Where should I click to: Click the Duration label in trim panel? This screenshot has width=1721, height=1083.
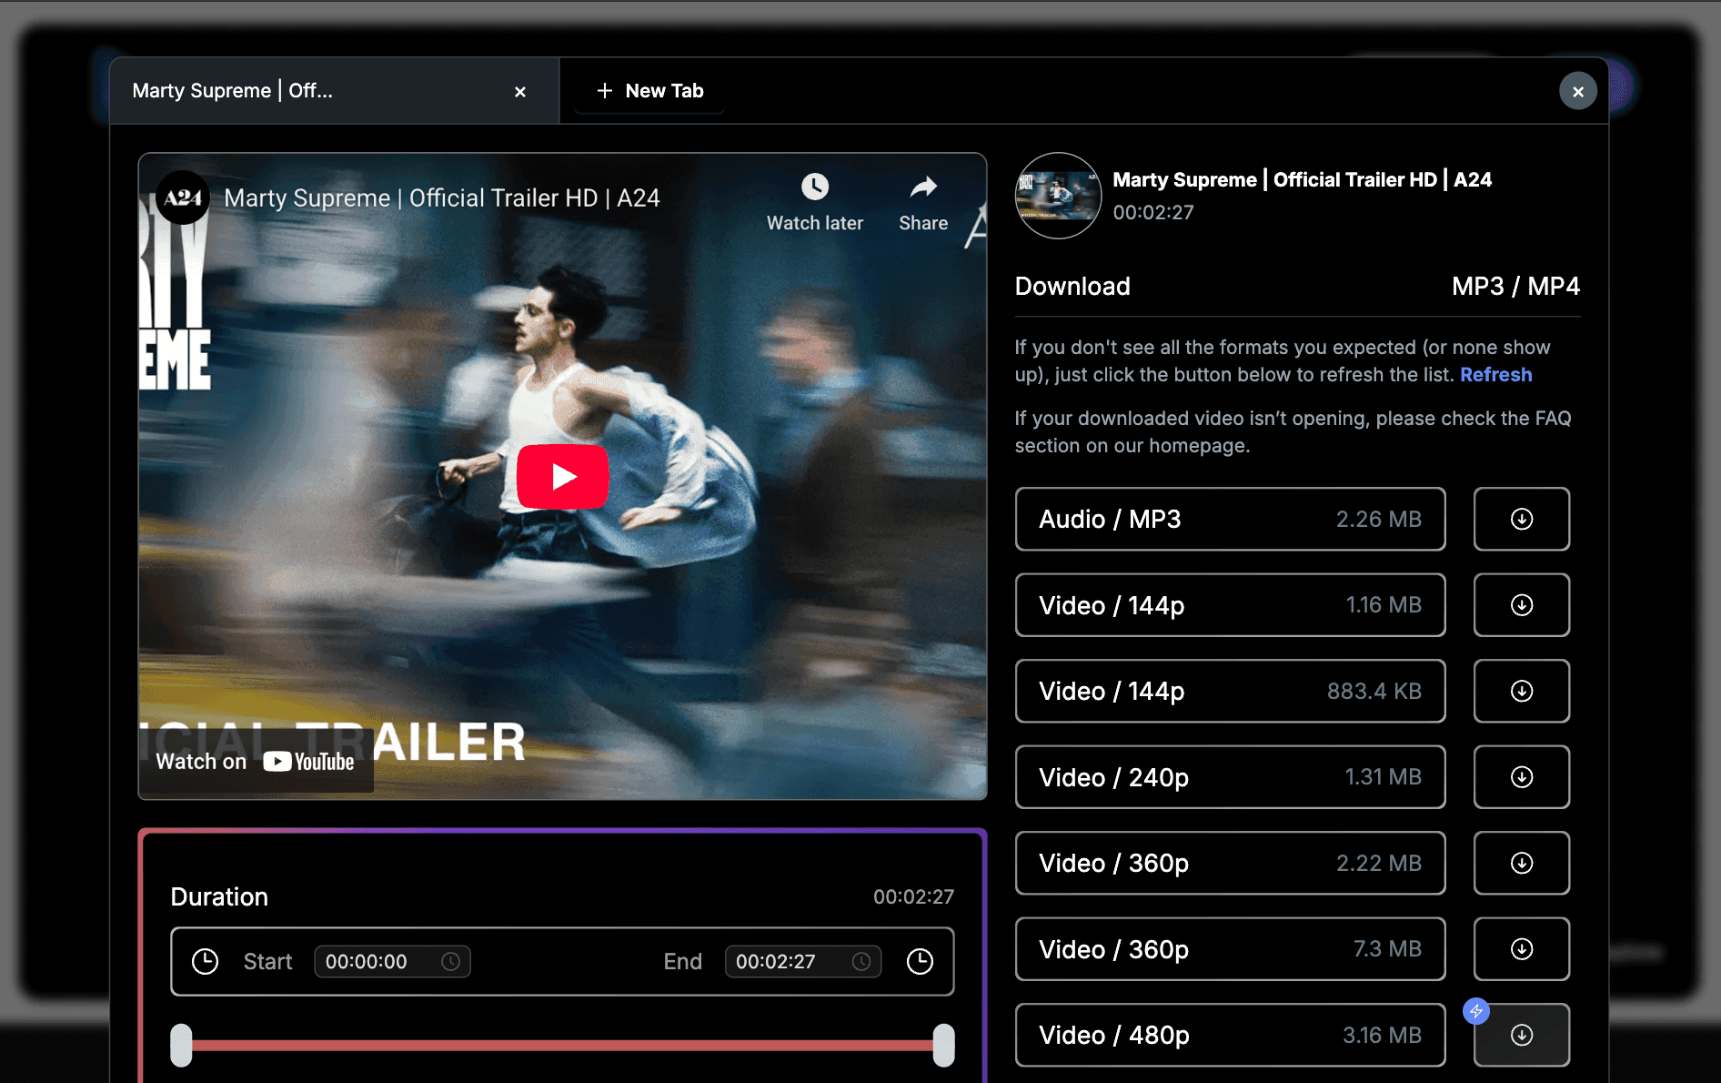[219, 897]
